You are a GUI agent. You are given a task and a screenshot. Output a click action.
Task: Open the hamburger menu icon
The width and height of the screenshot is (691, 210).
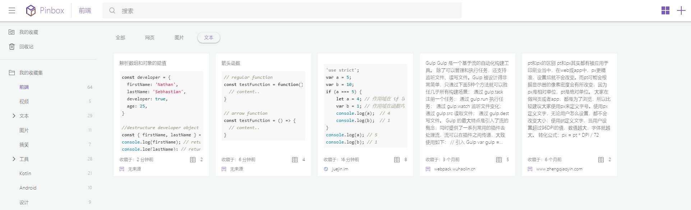12,10
